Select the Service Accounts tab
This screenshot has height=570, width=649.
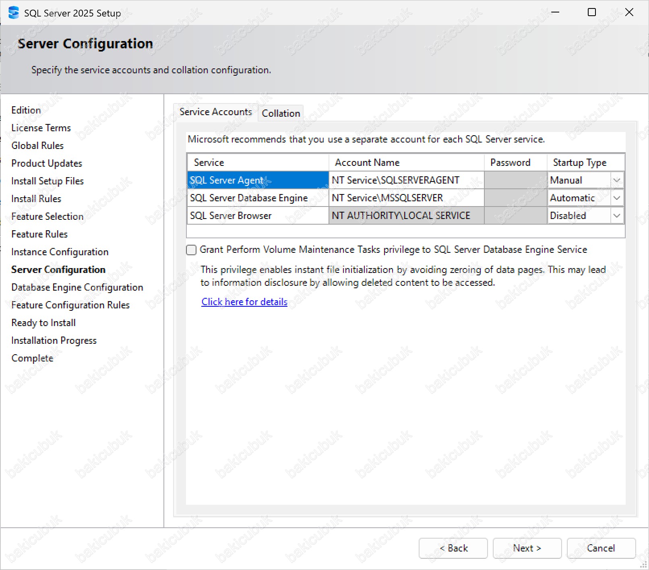[x=215, y=112]
